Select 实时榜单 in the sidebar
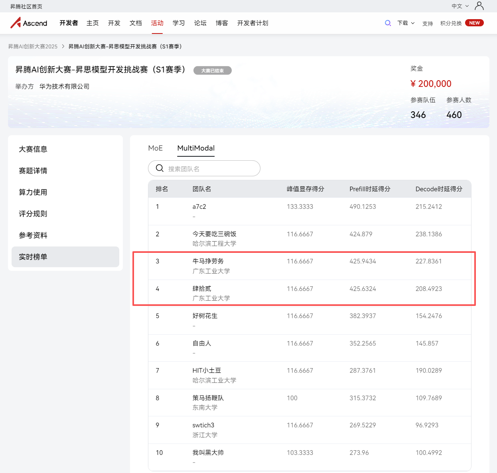The height and width of the screenshot is (473, 497). click(33, 257)
